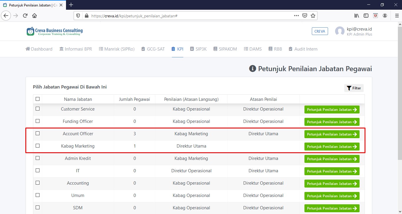Screen dimensions: 402x214
Task: Open the Manrisk (SIPRo) menu
Action: coord(117,49)
